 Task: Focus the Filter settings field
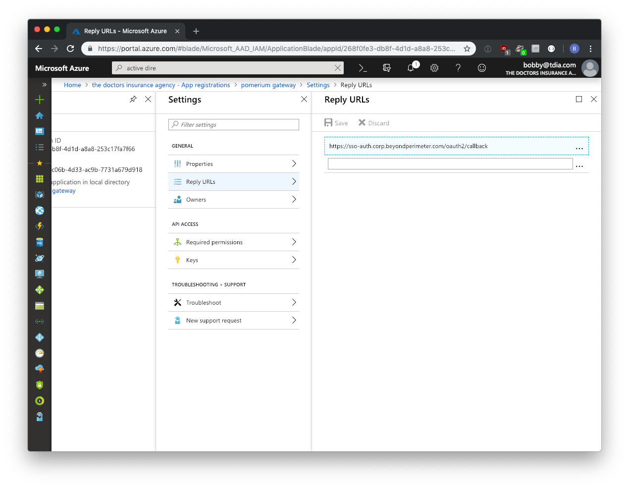pos(234,125)
